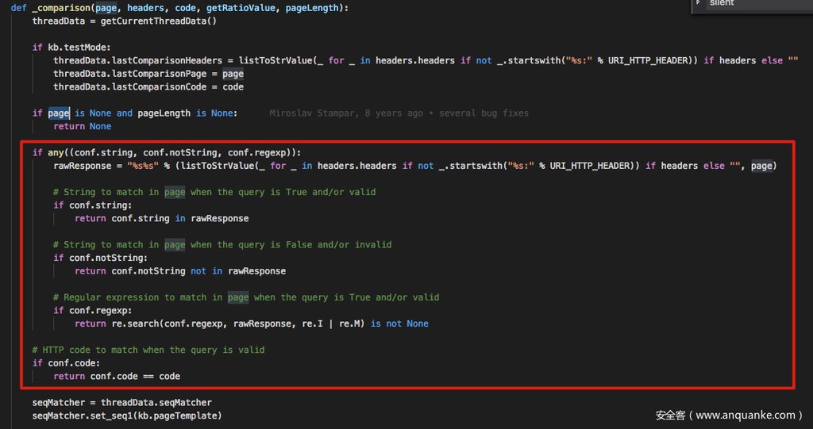Click 'return conf.notString not in rawResponse' line
Screen dimensions: 813x429
[180, 271]
